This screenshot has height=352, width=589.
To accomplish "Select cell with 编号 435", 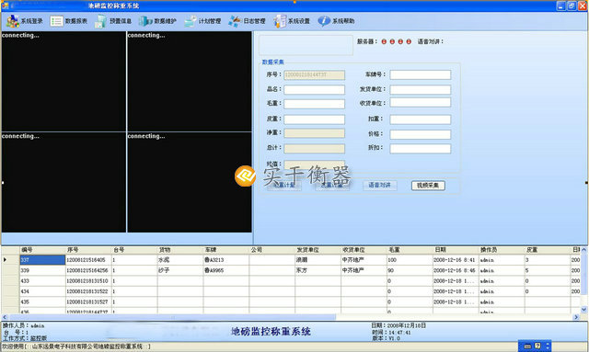I will click(42, 301).
